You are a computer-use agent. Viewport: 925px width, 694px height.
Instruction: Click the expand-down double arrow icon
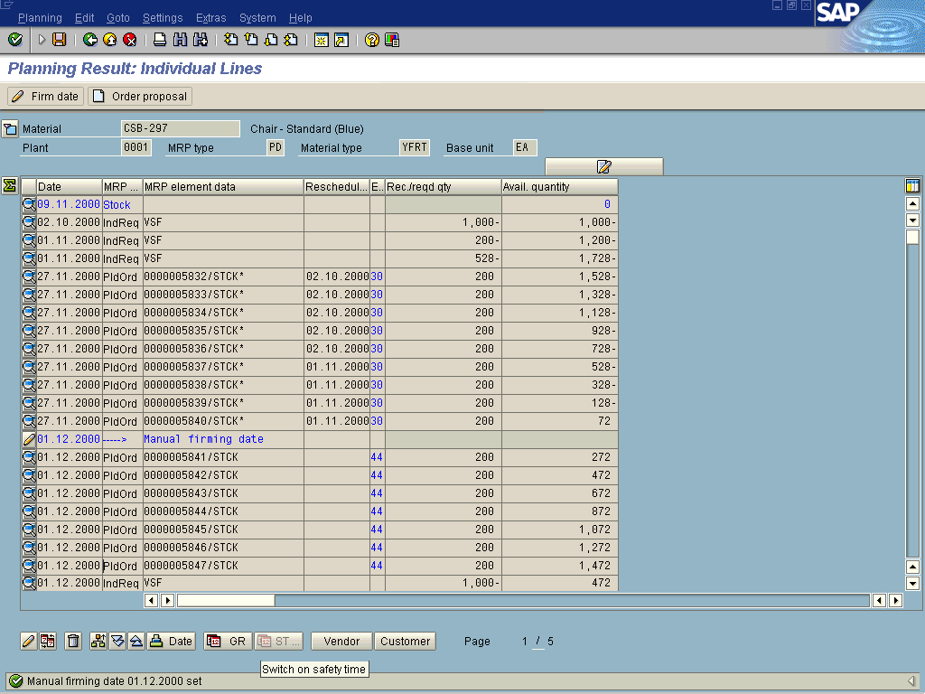pyautogui.click(x=117, y=641)
